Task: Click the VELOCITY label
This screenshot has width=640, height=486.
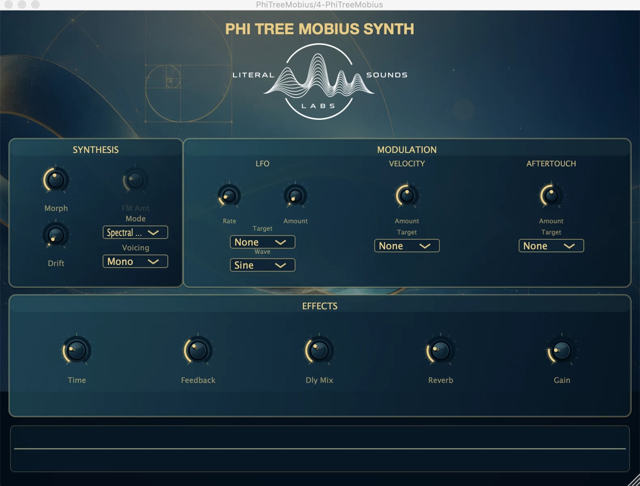Action: click(x=407, y=164)
